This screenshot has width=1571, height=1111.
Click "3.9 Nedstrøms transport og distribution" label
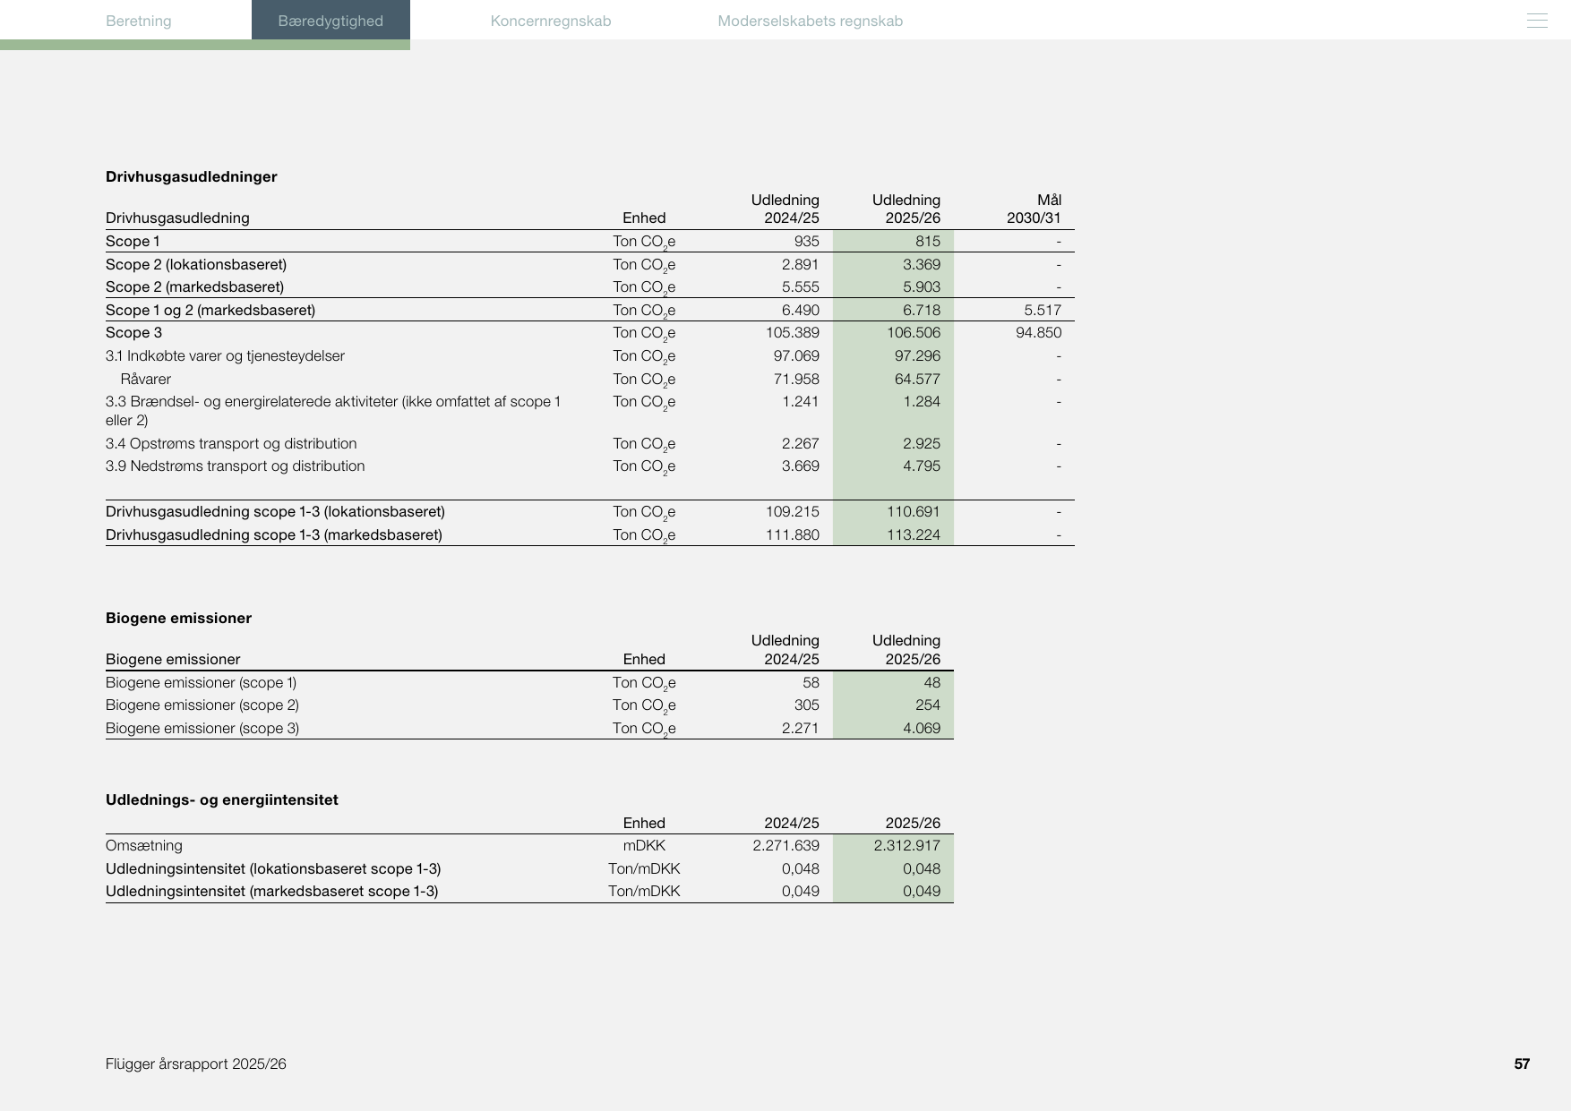click(236, 466)
